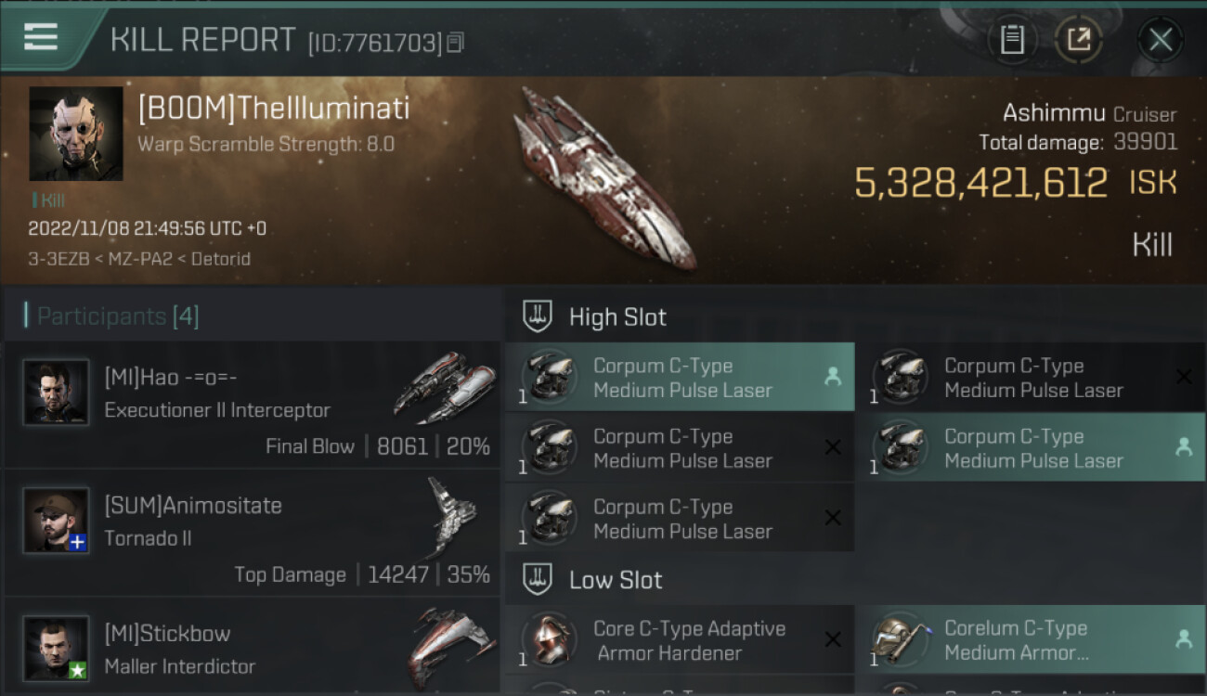View the Ashimmu cruiser ship image
The height and width of the screenshot is (696, 1207).
point(605,179)
